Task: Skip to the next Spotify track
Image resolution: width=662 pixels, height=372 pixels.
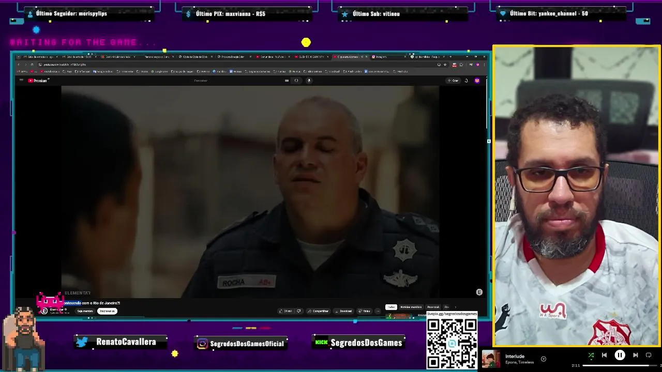Action: [x=636, y=355]
